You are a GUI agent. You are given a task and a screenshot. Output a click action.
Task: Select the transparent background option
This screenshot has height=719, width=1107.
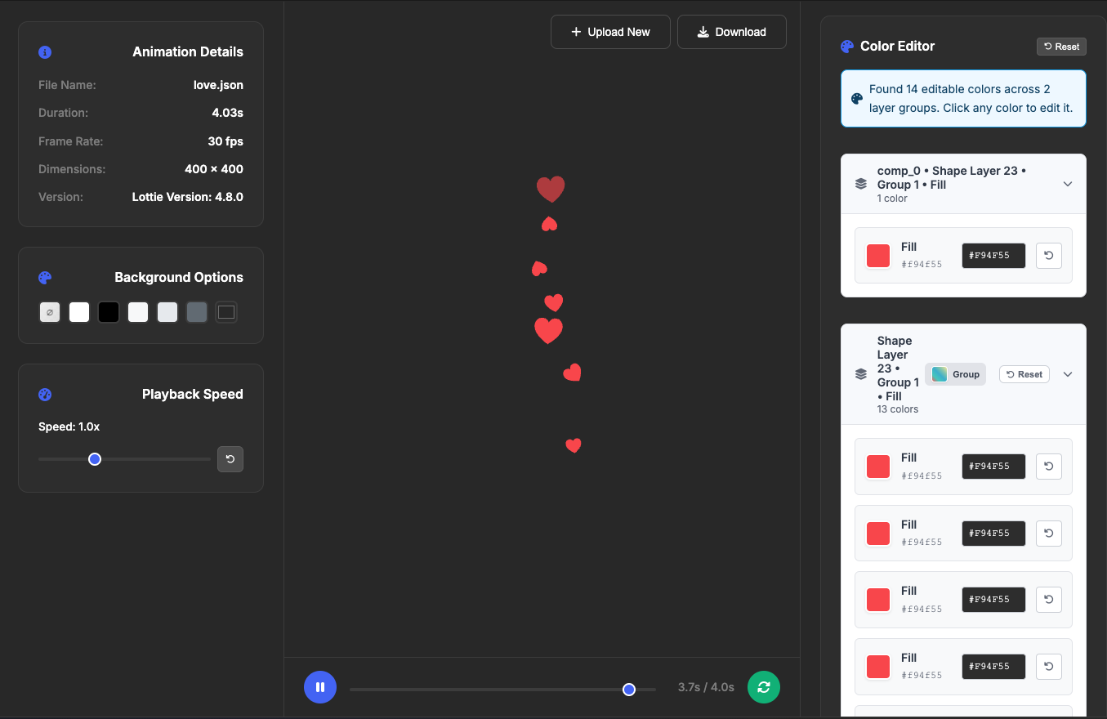[x=50, y=312]
